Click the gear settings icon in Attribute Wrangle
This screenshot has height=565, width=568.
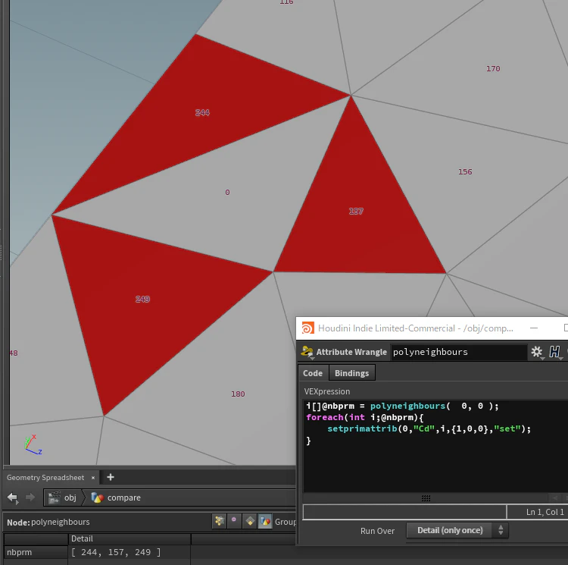pos(536,351)
